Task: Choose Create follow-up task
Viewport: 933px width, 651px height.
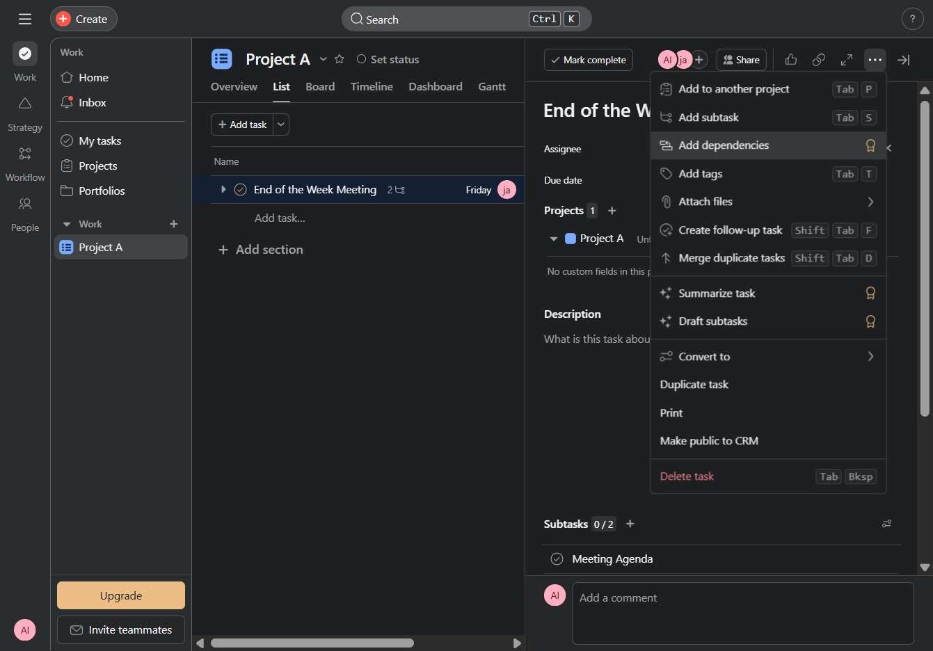Action: tap(768, 230)
